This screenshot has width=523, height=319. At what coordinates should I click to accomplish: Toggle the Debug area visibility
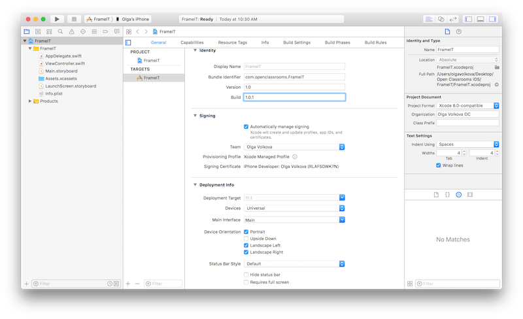[x=481, y=20]
